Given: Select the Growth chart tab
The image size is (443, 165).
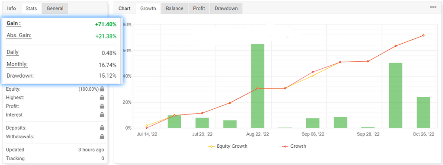Looking at the screenshot, I should pyautogui.click(x=148, y=9).
